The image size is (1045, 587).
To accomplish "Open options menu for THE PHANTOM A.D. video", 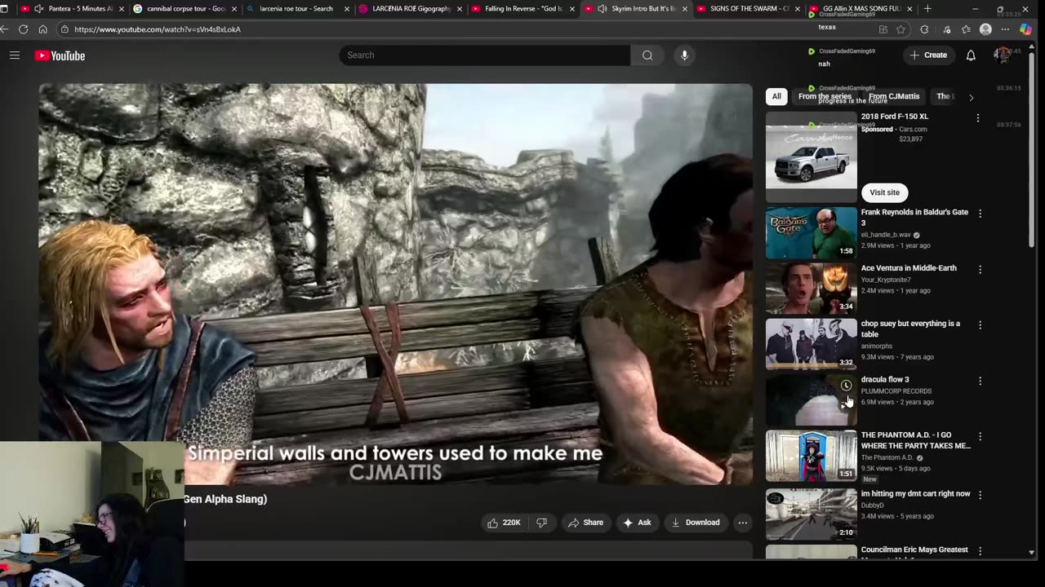I will click(980, 436).
